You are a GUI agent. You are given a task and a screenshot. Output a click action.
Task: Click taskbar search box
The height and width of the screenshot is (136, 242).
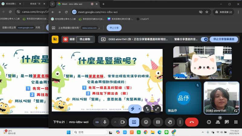90,132
